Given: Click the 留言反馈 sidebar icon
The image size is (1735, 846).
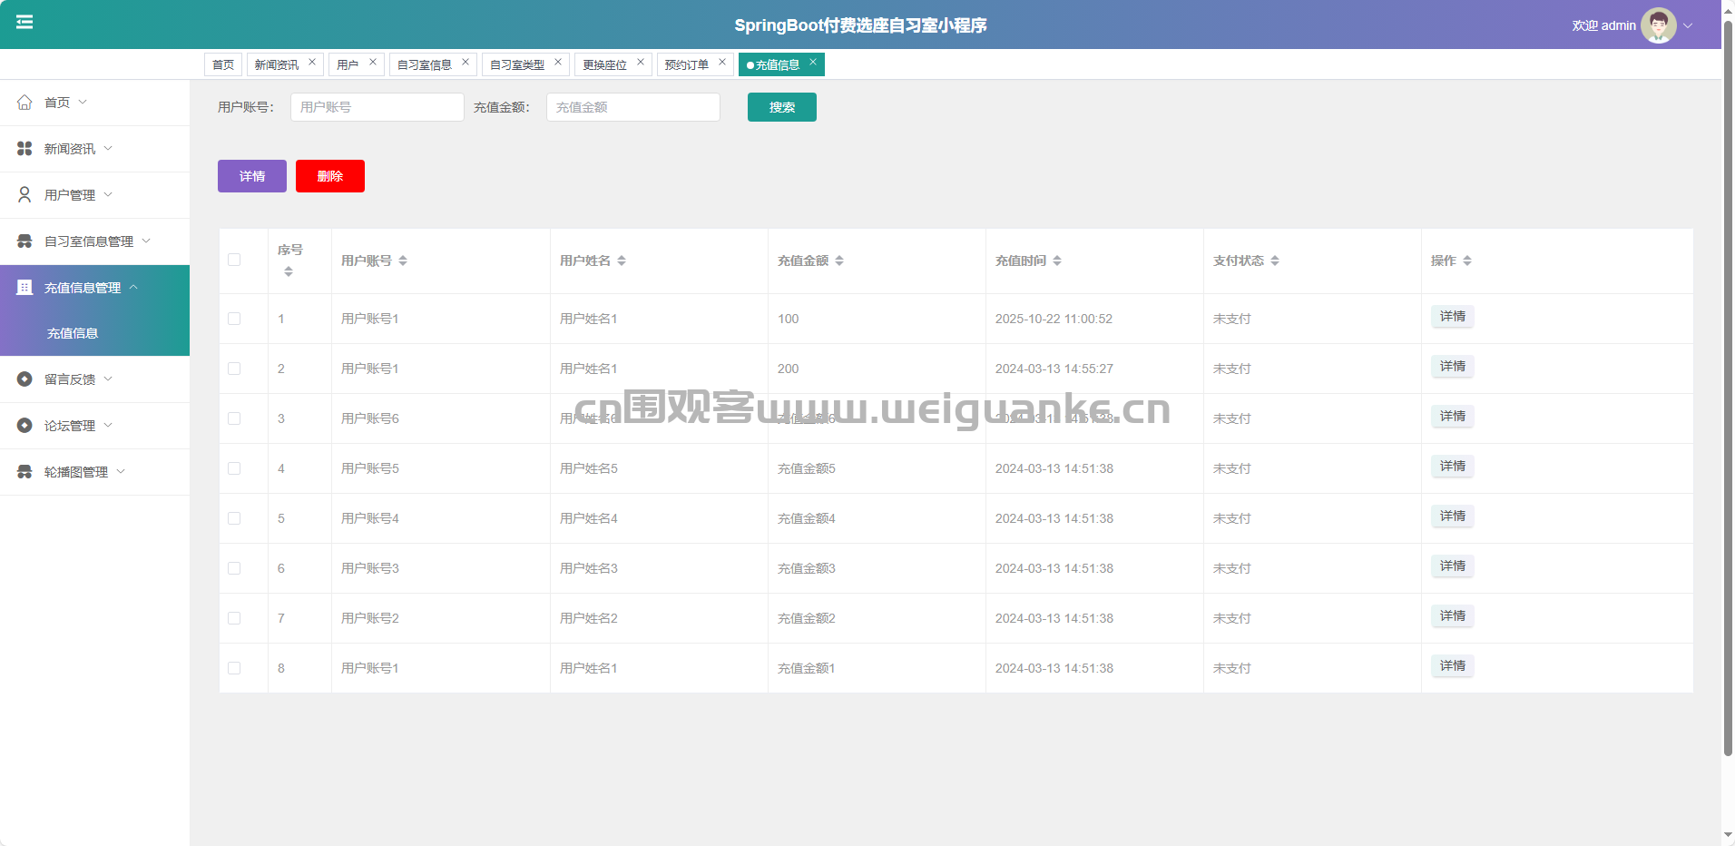Looking at the screenshot, I should [25, 379].
